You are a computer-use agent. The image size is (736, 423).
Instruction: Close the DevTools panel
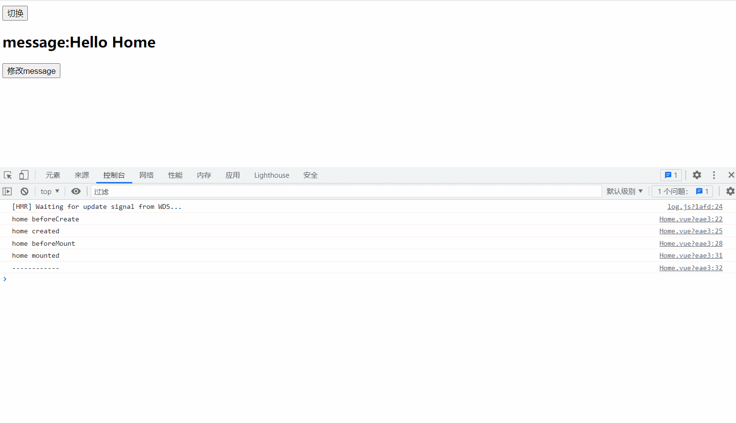tap(731, 175)
